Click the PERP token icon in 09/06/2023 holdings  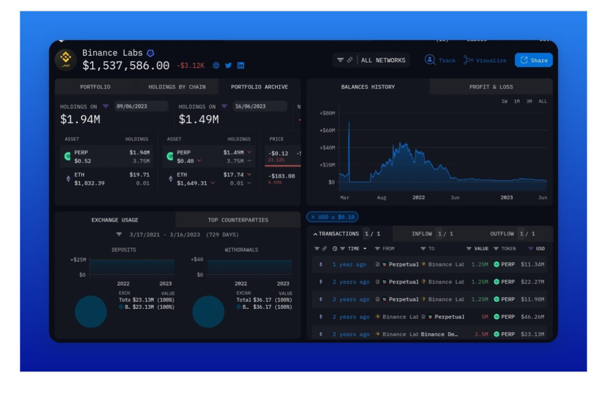(67, 157)
